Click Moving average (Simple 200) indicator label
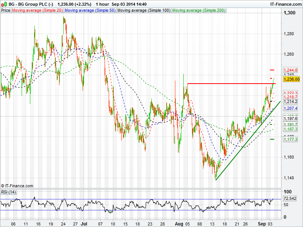The height and width of the screenshot is (227, 303). pos(198,11)
